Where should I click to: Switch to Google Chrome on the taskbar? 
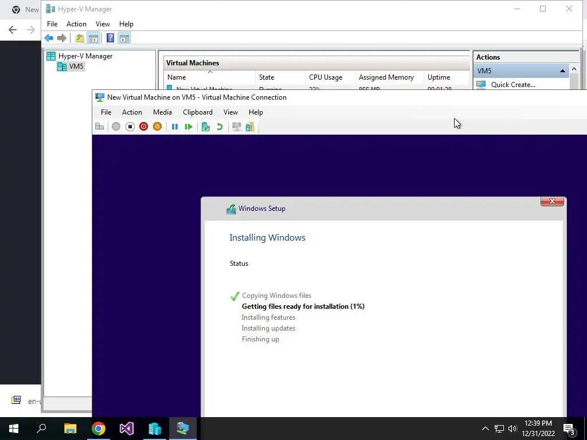(99, 429)
